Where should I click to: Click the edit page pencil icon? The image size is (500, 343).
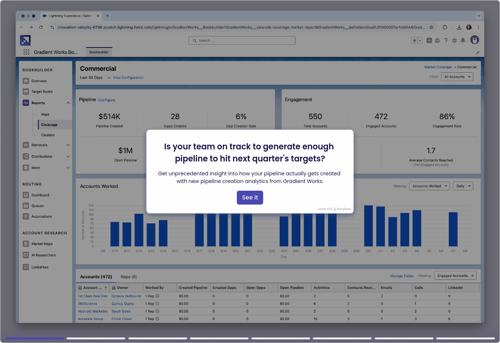tap(478, 53)
